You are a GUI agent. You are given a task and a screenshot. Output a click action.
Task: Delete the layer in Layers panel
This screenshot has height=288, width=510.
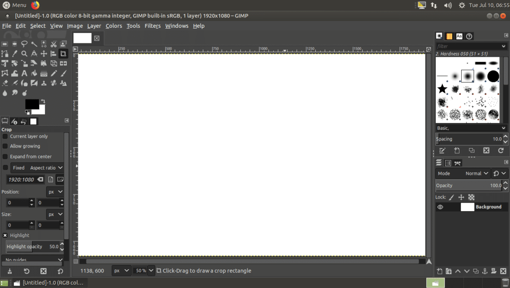click(503, 271)
